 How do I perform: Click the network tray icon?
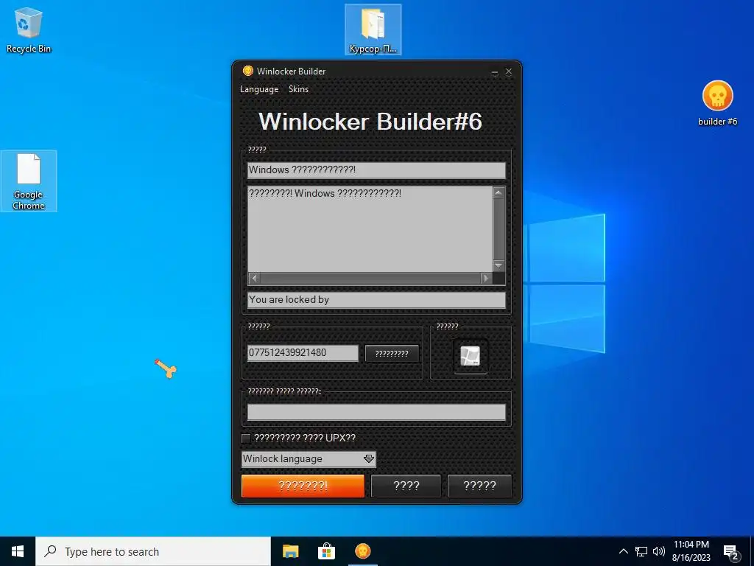[641, 551]
